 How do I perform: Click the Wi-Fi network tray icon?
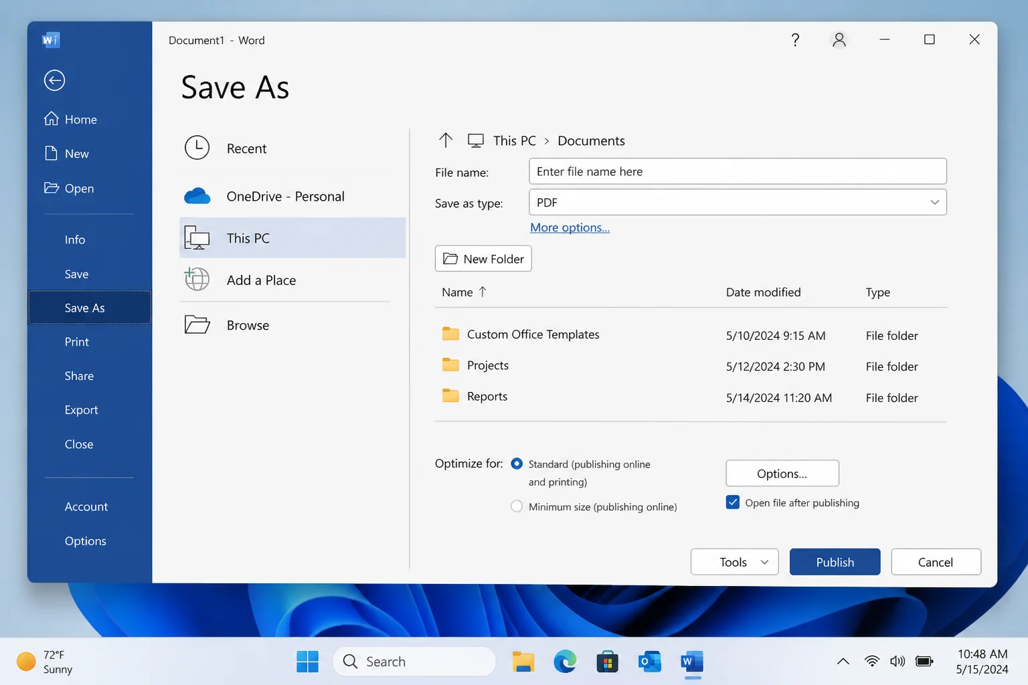coord(871,662)
